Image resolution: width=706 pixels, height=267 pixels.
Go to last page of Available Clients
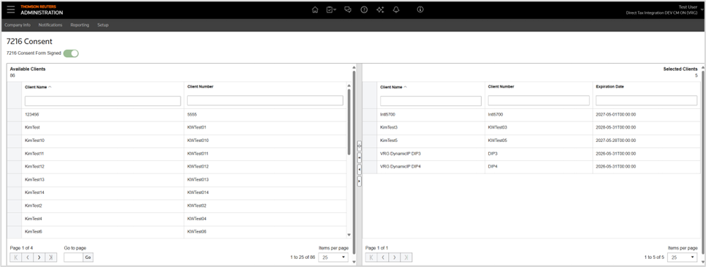coord(51,257)
